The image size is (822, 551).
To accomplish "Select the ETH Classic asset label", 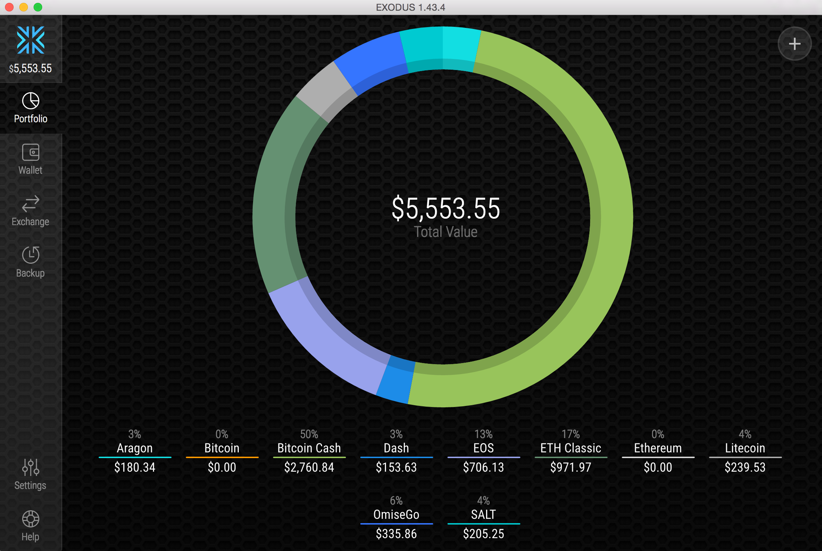I will coord(571,448).
